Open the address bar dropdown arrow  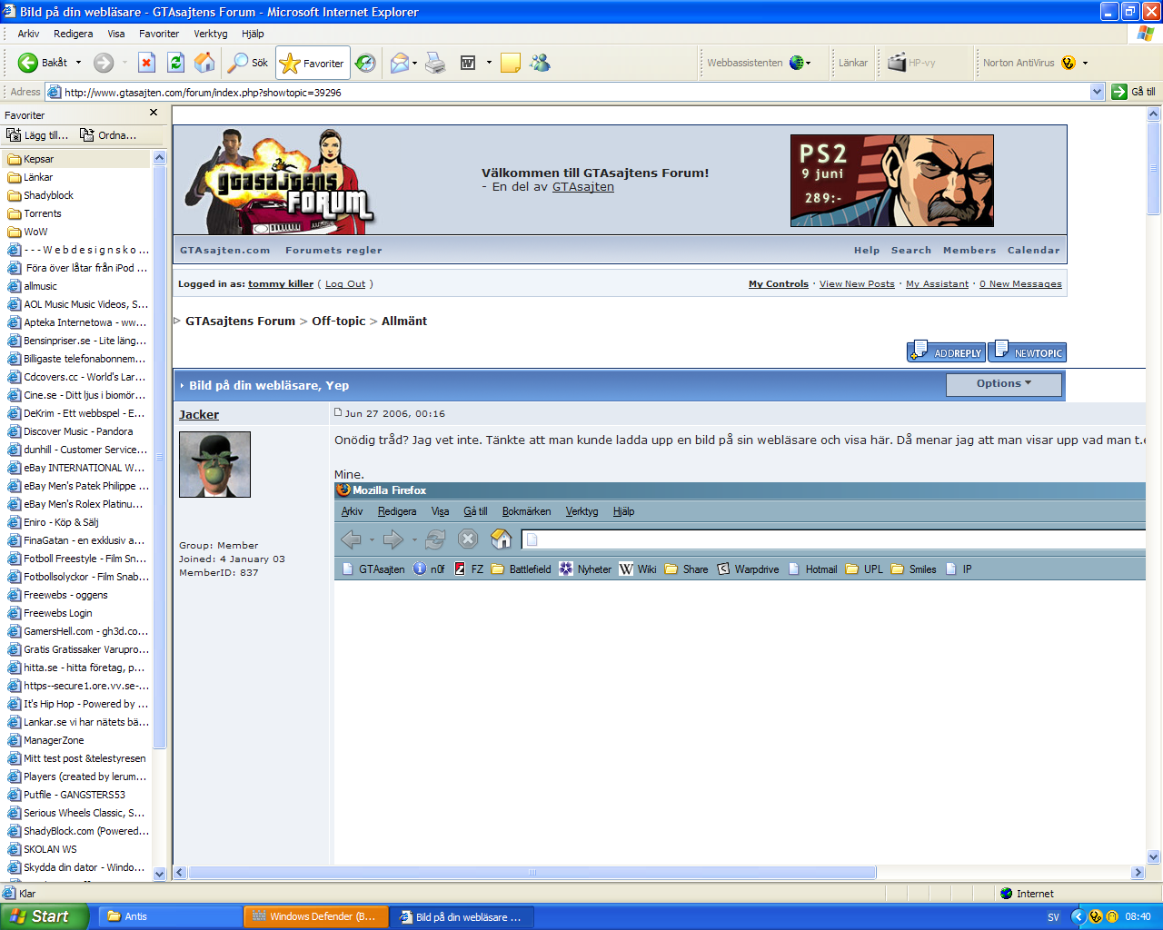[x=1097, y=92]
